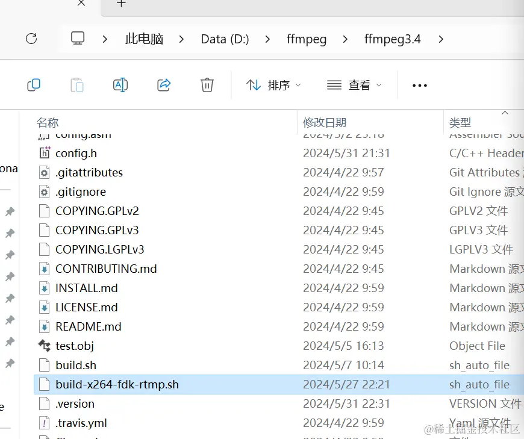The width and height of the screenshot is (524, 439).
Task: Select file name COPYING.LGPLv3
Action: coord(99,250)
